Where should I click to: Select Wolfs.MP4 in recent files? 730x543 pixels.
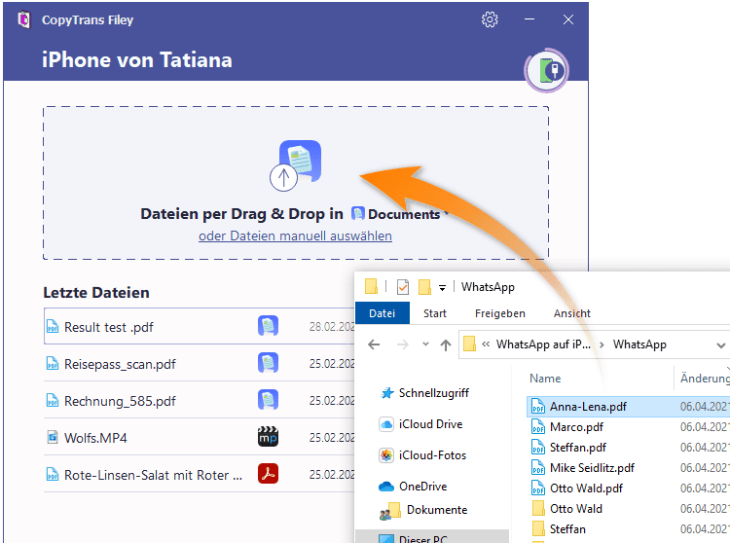(200, 437)
